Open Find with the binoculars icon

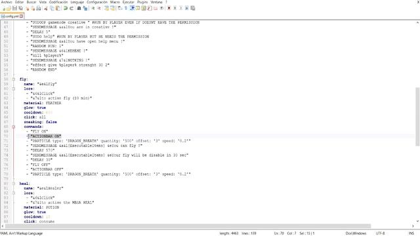pyautogui.click(x=79, y=9)
